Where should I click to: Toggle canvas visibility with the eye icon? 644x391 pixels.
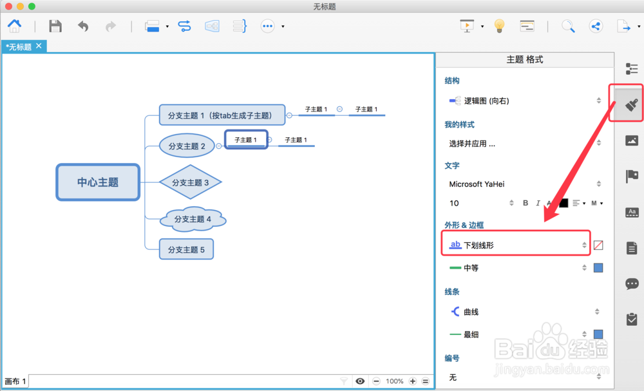point(360,381)
